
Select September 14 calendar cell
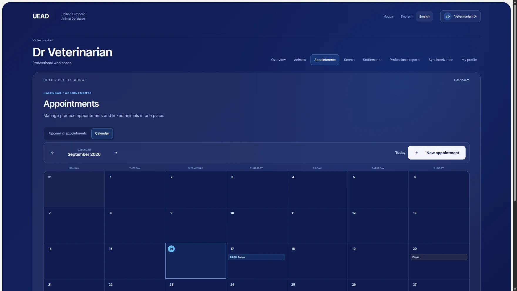[74, 261]
